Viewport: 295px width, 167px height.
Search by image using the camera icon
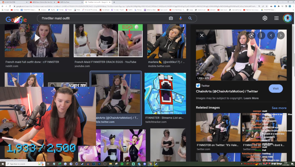click(x=171, y=18)
